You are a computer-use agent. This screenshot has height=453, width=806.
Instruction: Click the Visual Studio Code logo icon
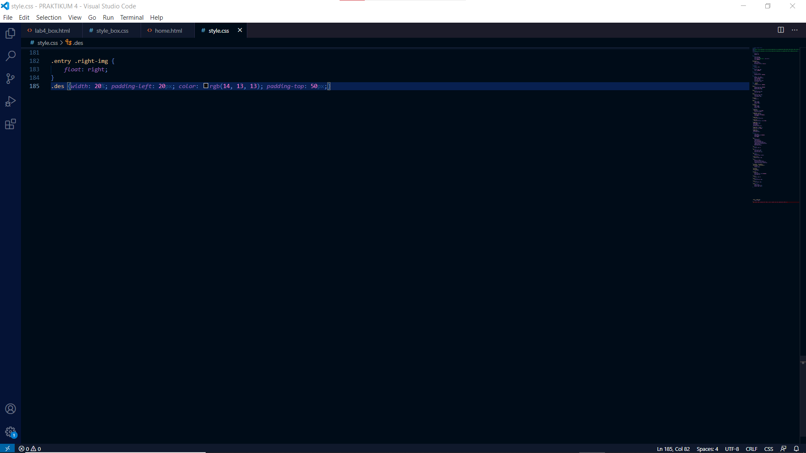[x=5, y=6]
